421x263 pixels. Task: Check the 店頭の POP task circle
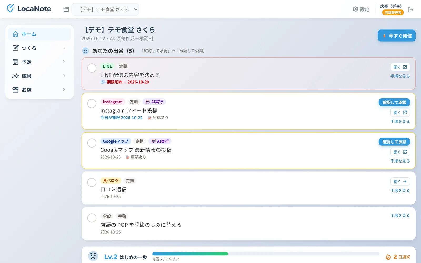pos(92,218)
